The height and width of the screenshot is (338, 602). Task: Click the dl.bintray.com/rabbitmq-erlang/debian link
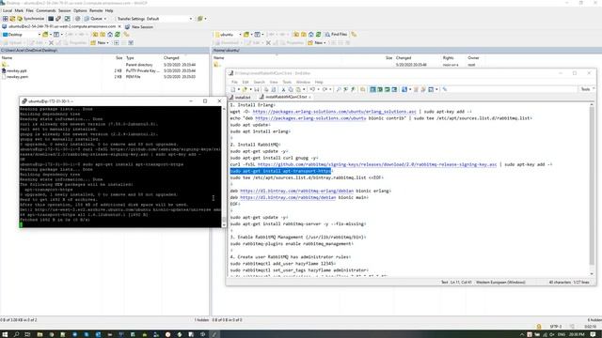click(297, 191)
